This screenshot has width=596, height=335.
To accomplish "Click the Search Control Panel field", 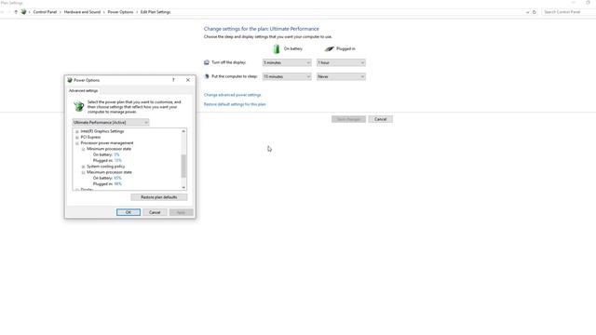I will click(x=568, y=12).
